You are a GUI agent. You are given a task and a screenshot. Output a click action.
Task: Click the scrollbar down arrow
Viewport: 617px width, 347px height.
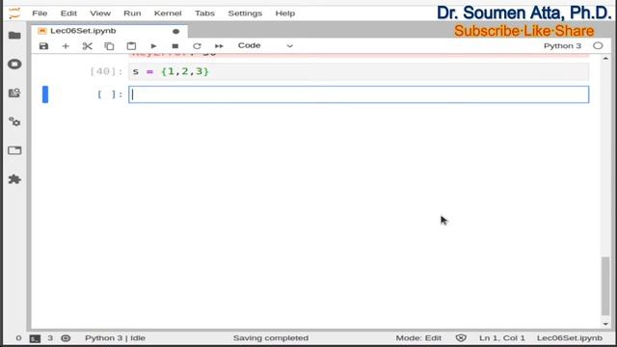tap(605, 324)
